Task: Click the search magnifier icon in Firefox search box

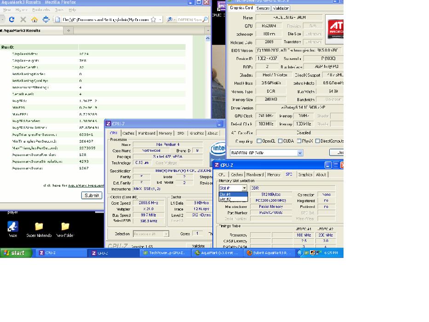Action: tap(205, 19)
